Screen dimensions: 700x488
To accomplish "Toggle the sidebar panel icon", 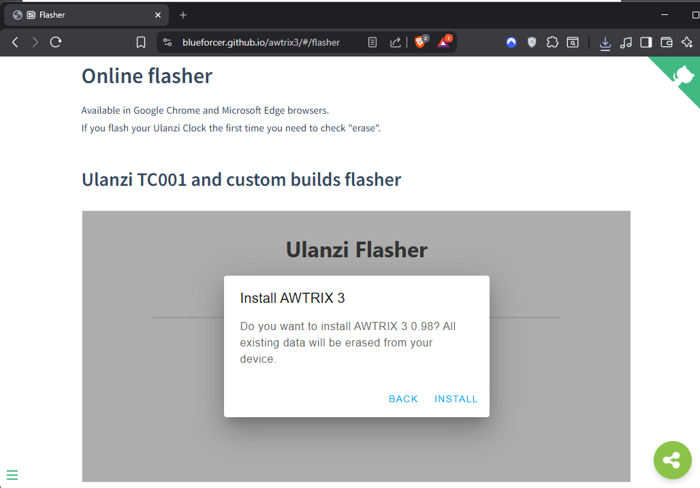I will tap(646, 42).
